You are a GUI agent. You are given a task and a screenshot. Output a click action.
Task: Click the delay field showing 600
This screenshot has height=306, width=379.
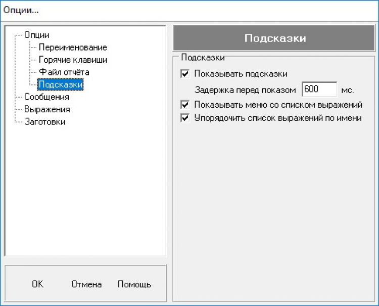pos(319,90)
